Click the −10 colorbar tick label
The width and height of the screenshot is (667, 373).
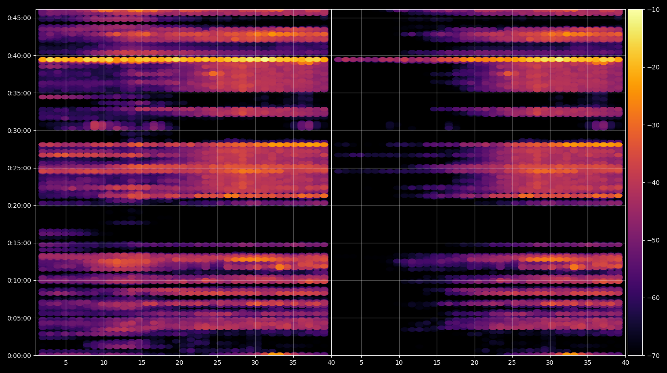pyautogui.click(x=653, y=10)
